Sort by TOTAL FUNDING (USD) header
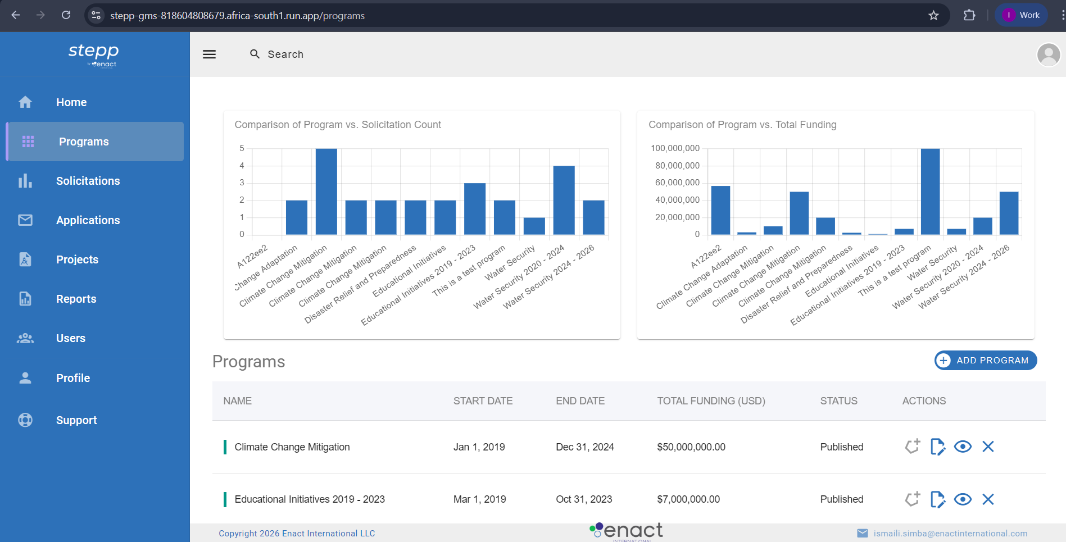This screenshot has height=542, width=1066. [711, 401]
